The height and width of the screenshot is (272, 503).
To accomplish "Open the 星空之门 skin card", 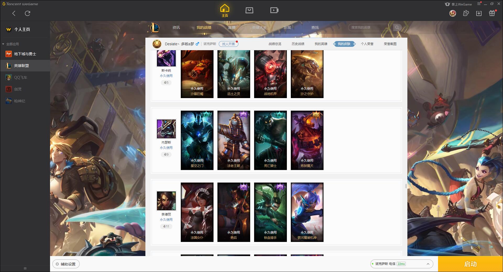I will 197,140.
